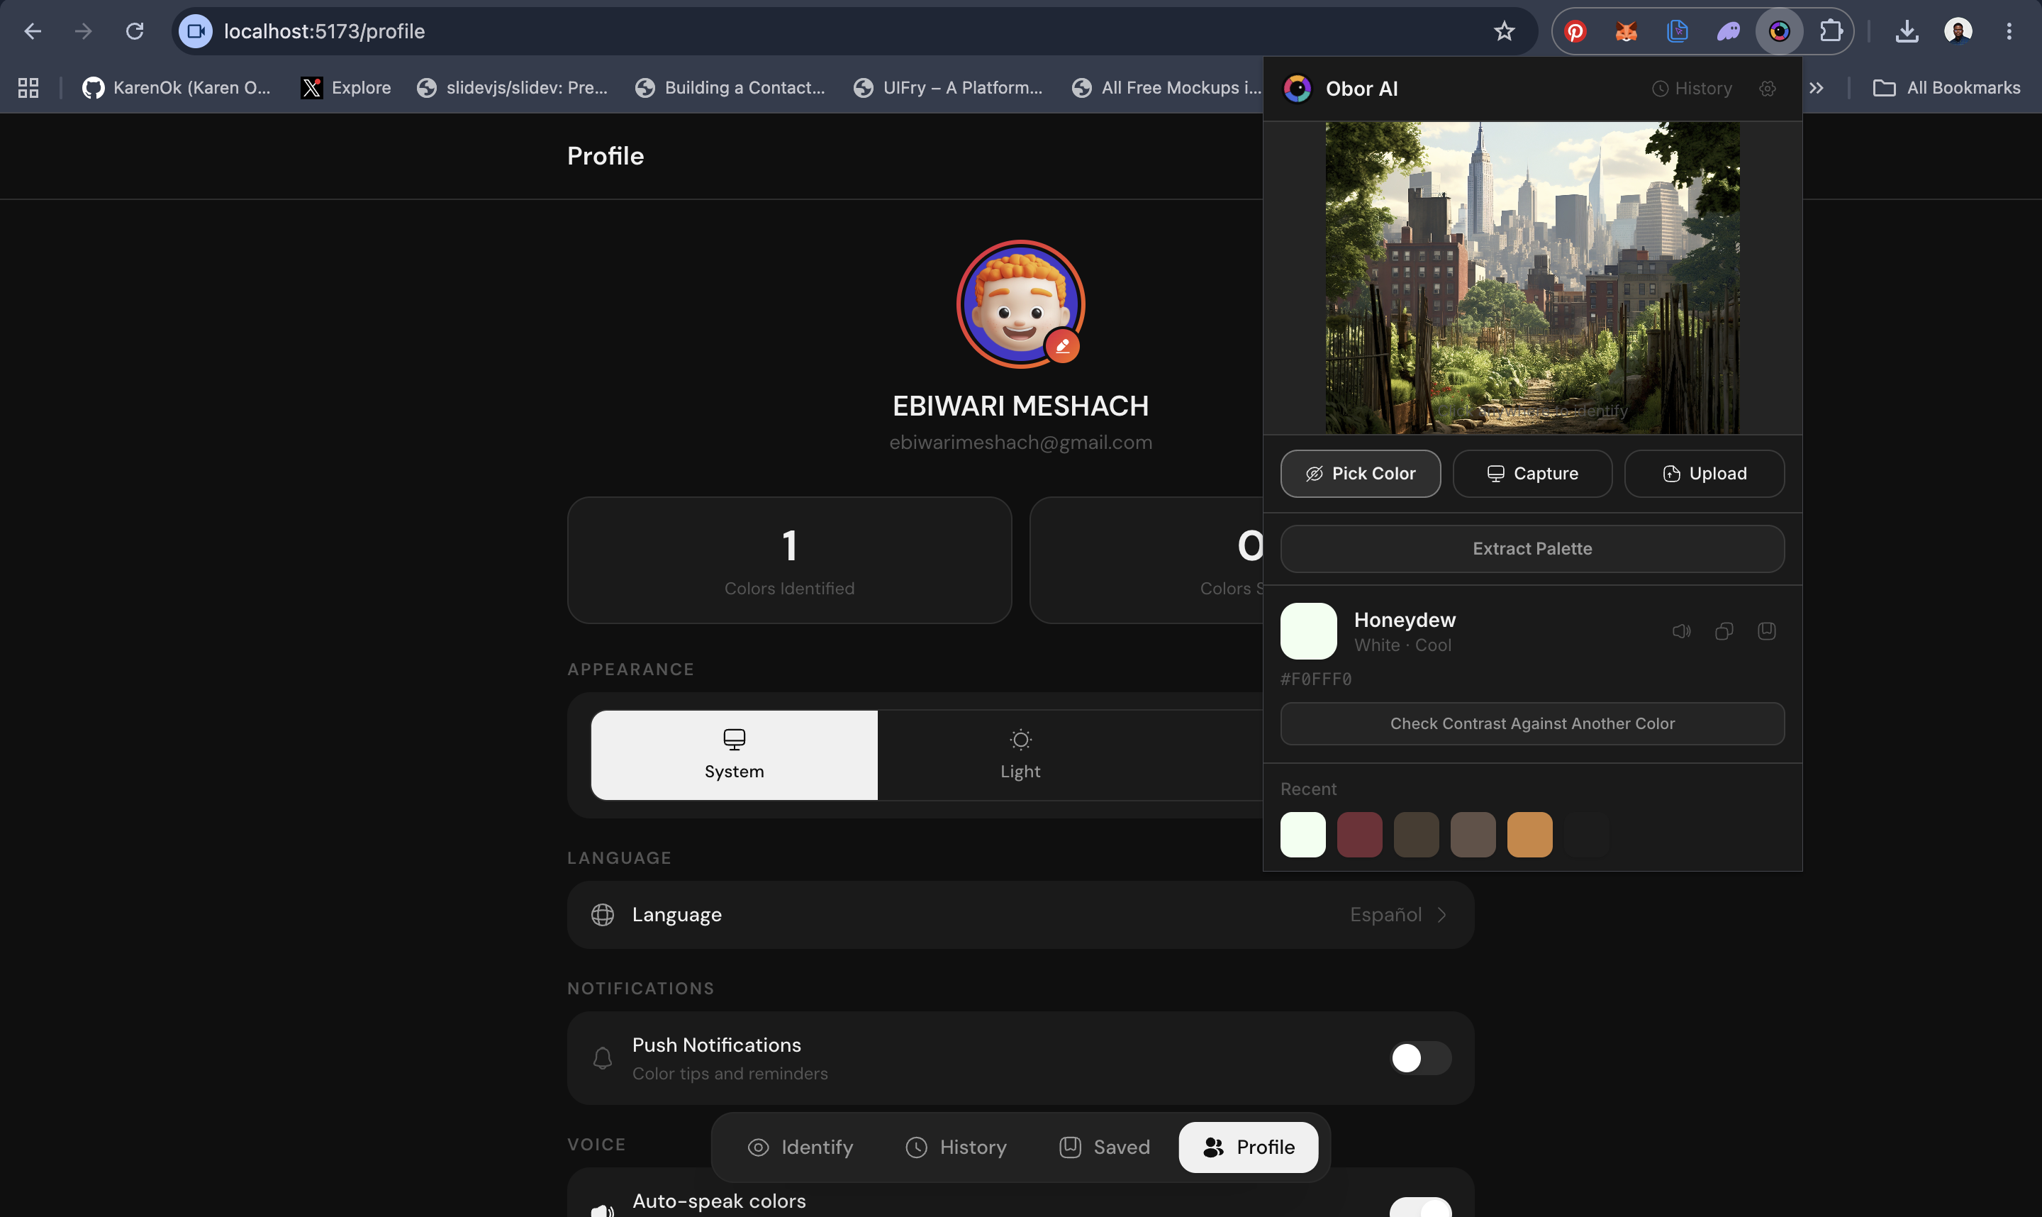
Task: Open the purple ghost extension icon
Action: coord(1728,31)
